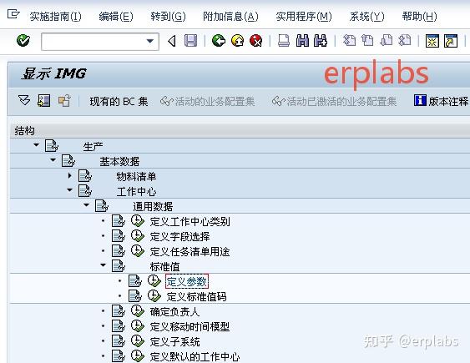Open the 实用程序(M) menu
Screen dimensions: 470x363
coord(304,16)
